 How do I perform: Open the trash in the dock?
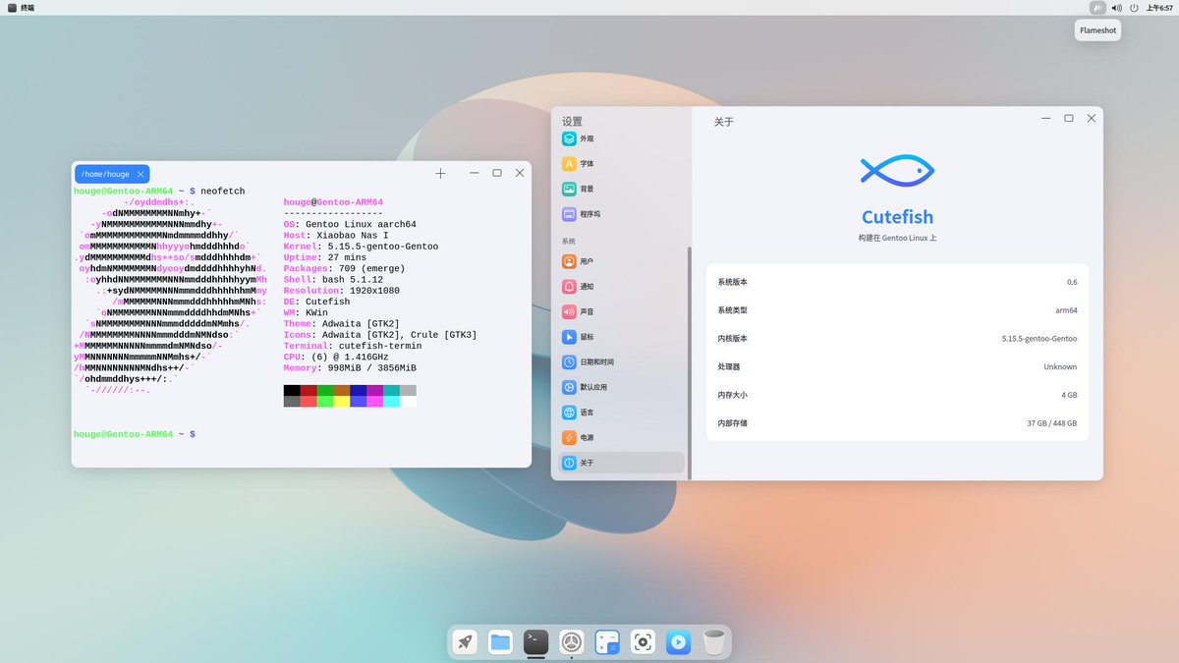click(x=714, y=642)
